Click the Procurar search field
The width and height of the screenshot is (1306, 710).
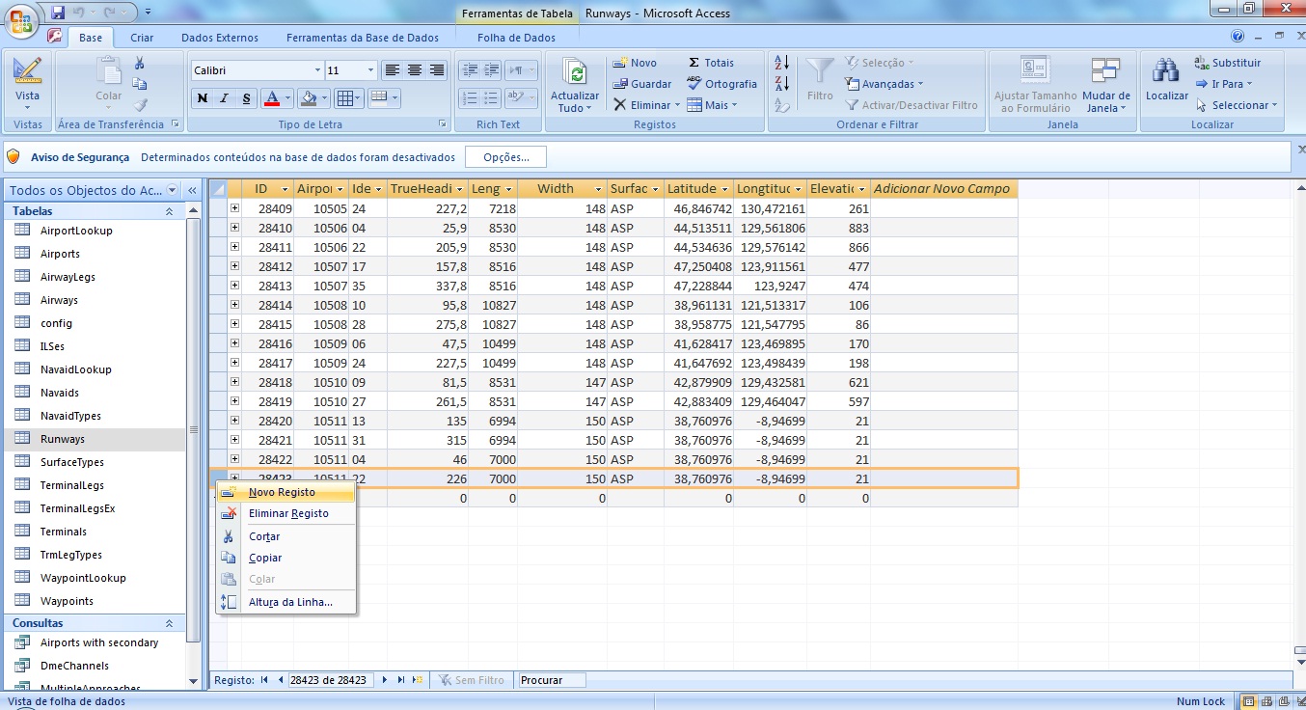click(552, 680)
